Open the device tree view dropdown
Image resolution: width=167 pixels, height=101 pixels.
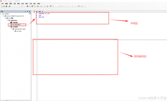[30, 14]
